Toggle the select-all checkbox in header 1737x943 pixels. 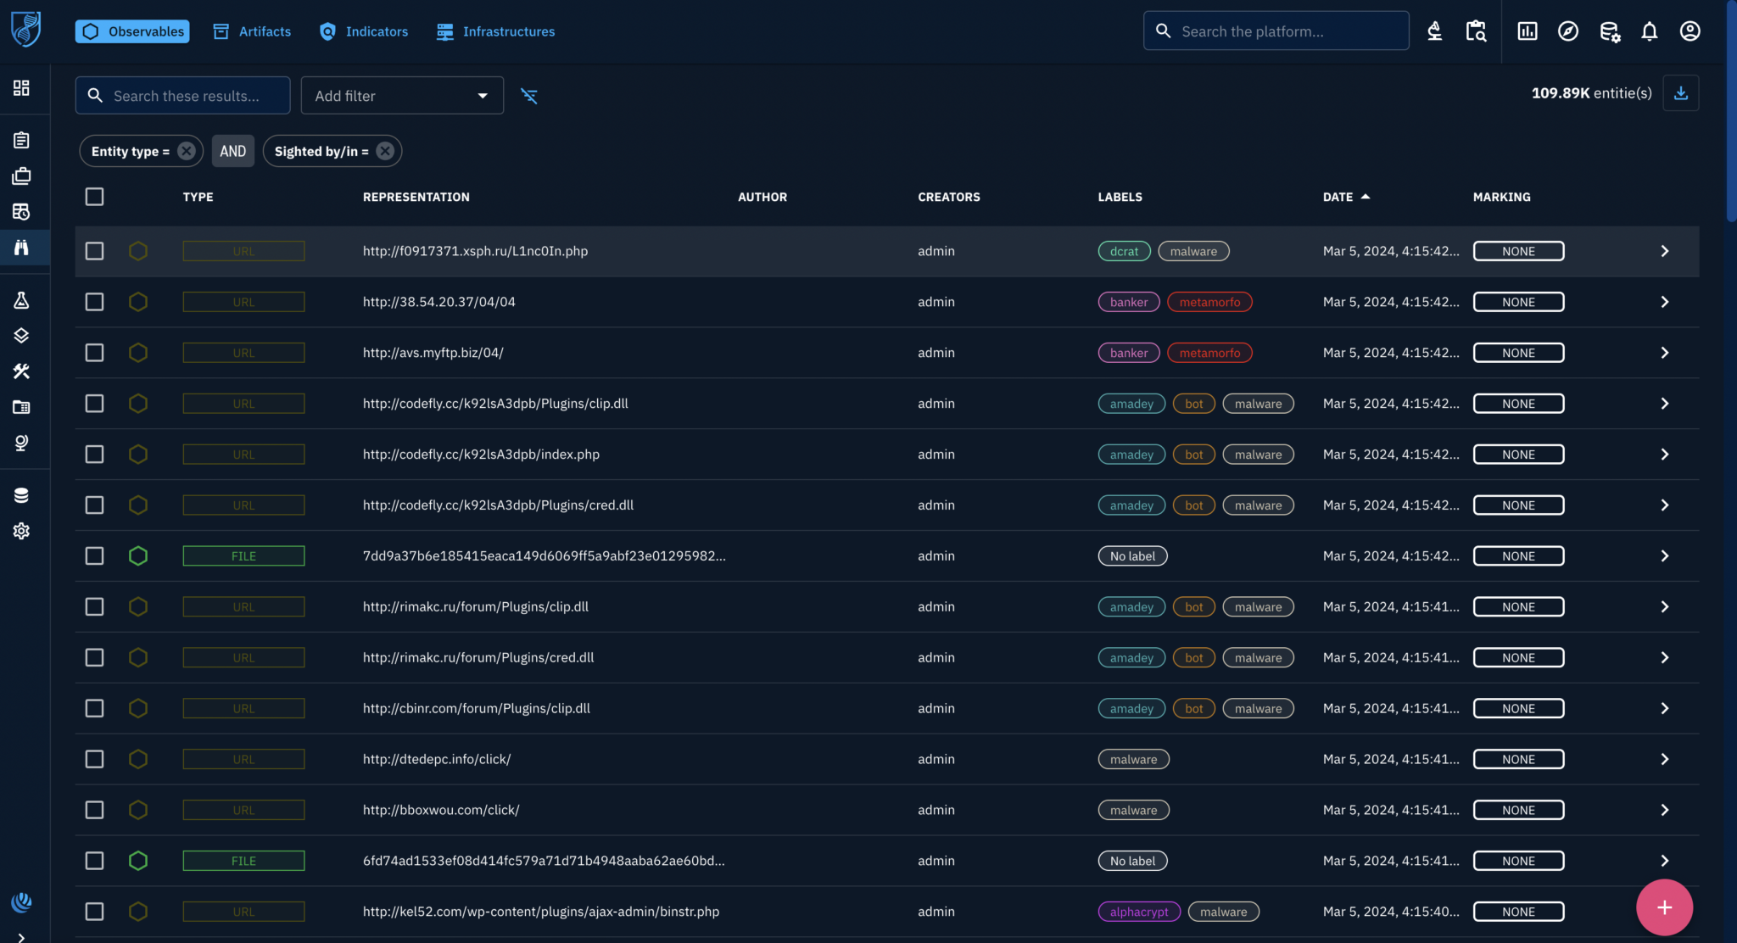coord(94,197)
